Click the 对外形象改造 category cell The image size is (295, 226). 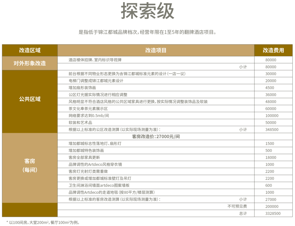pos(30,64)
